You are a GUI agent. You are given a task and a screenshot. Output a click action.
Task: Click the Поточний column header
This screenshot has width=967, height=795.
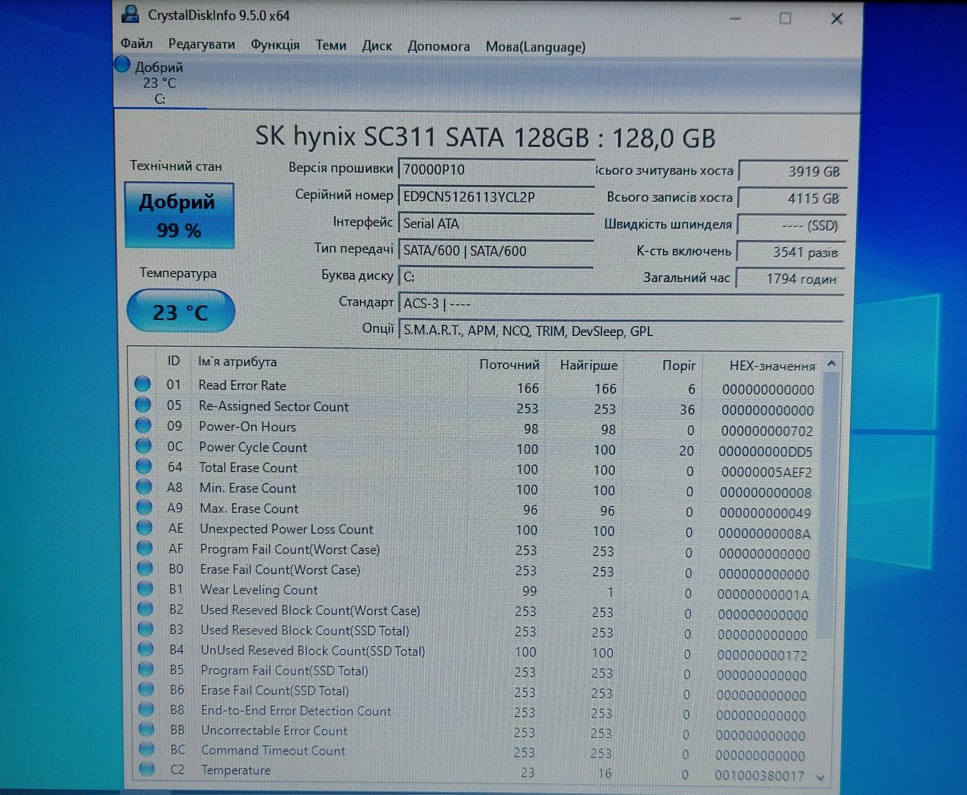[x=509, y=365]
